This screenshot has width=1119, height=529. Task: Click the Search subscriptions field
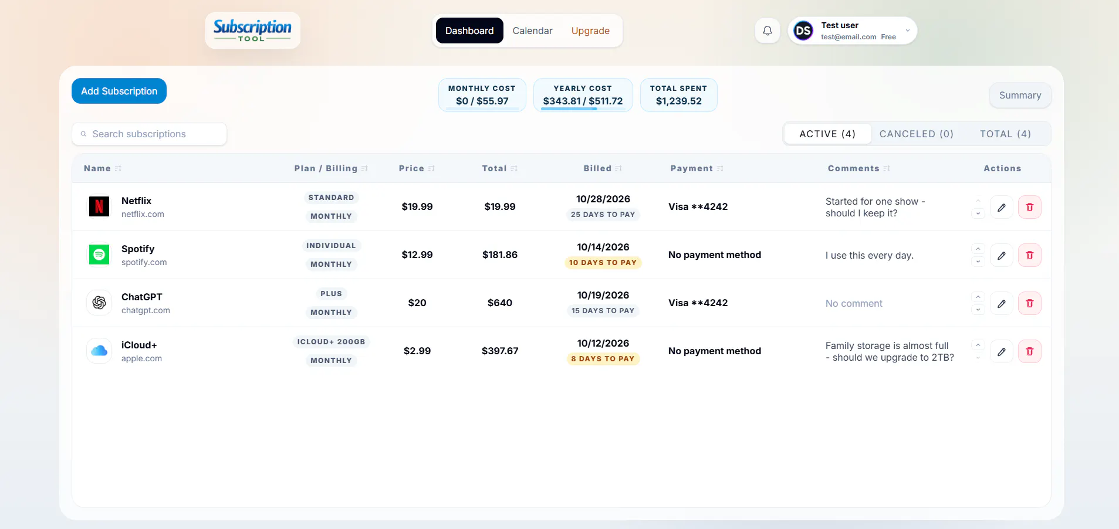pos(149,134)
